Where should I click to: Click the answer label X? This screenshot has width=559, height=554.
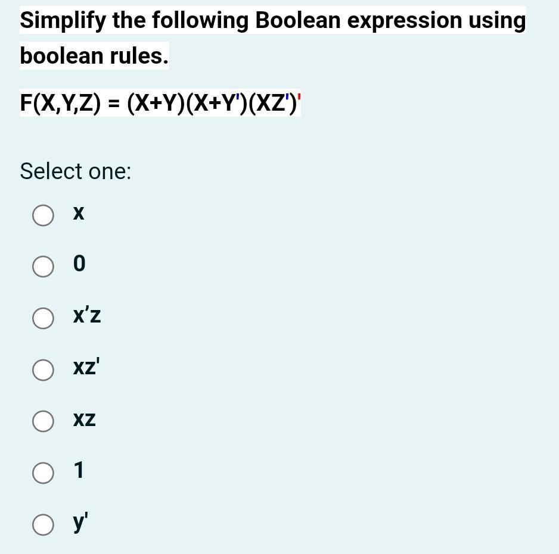78,213
